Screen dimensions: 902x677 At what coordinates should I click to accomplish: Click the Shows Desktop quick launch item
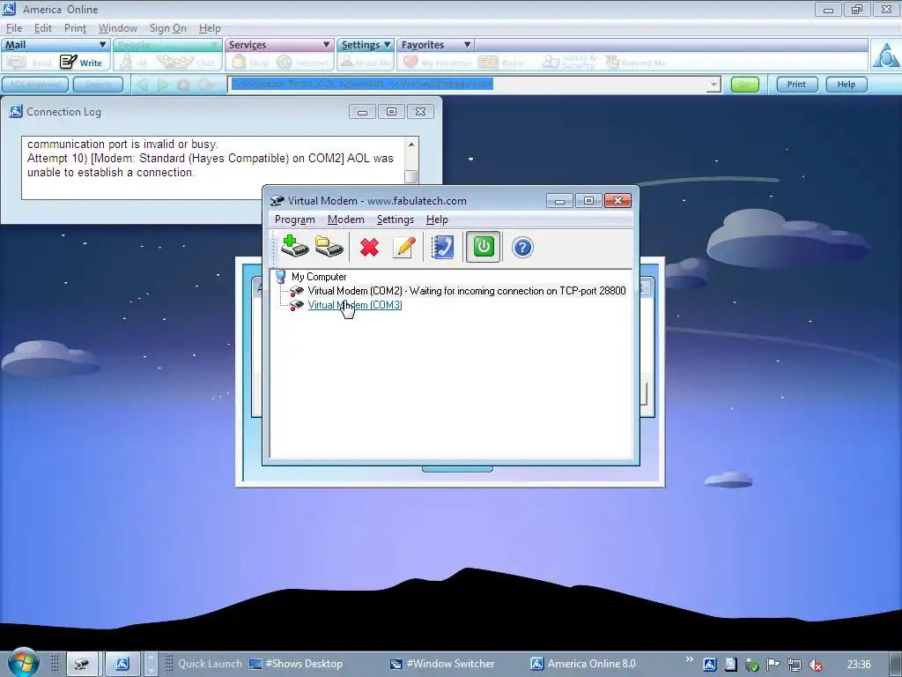[x=296, y=664]
